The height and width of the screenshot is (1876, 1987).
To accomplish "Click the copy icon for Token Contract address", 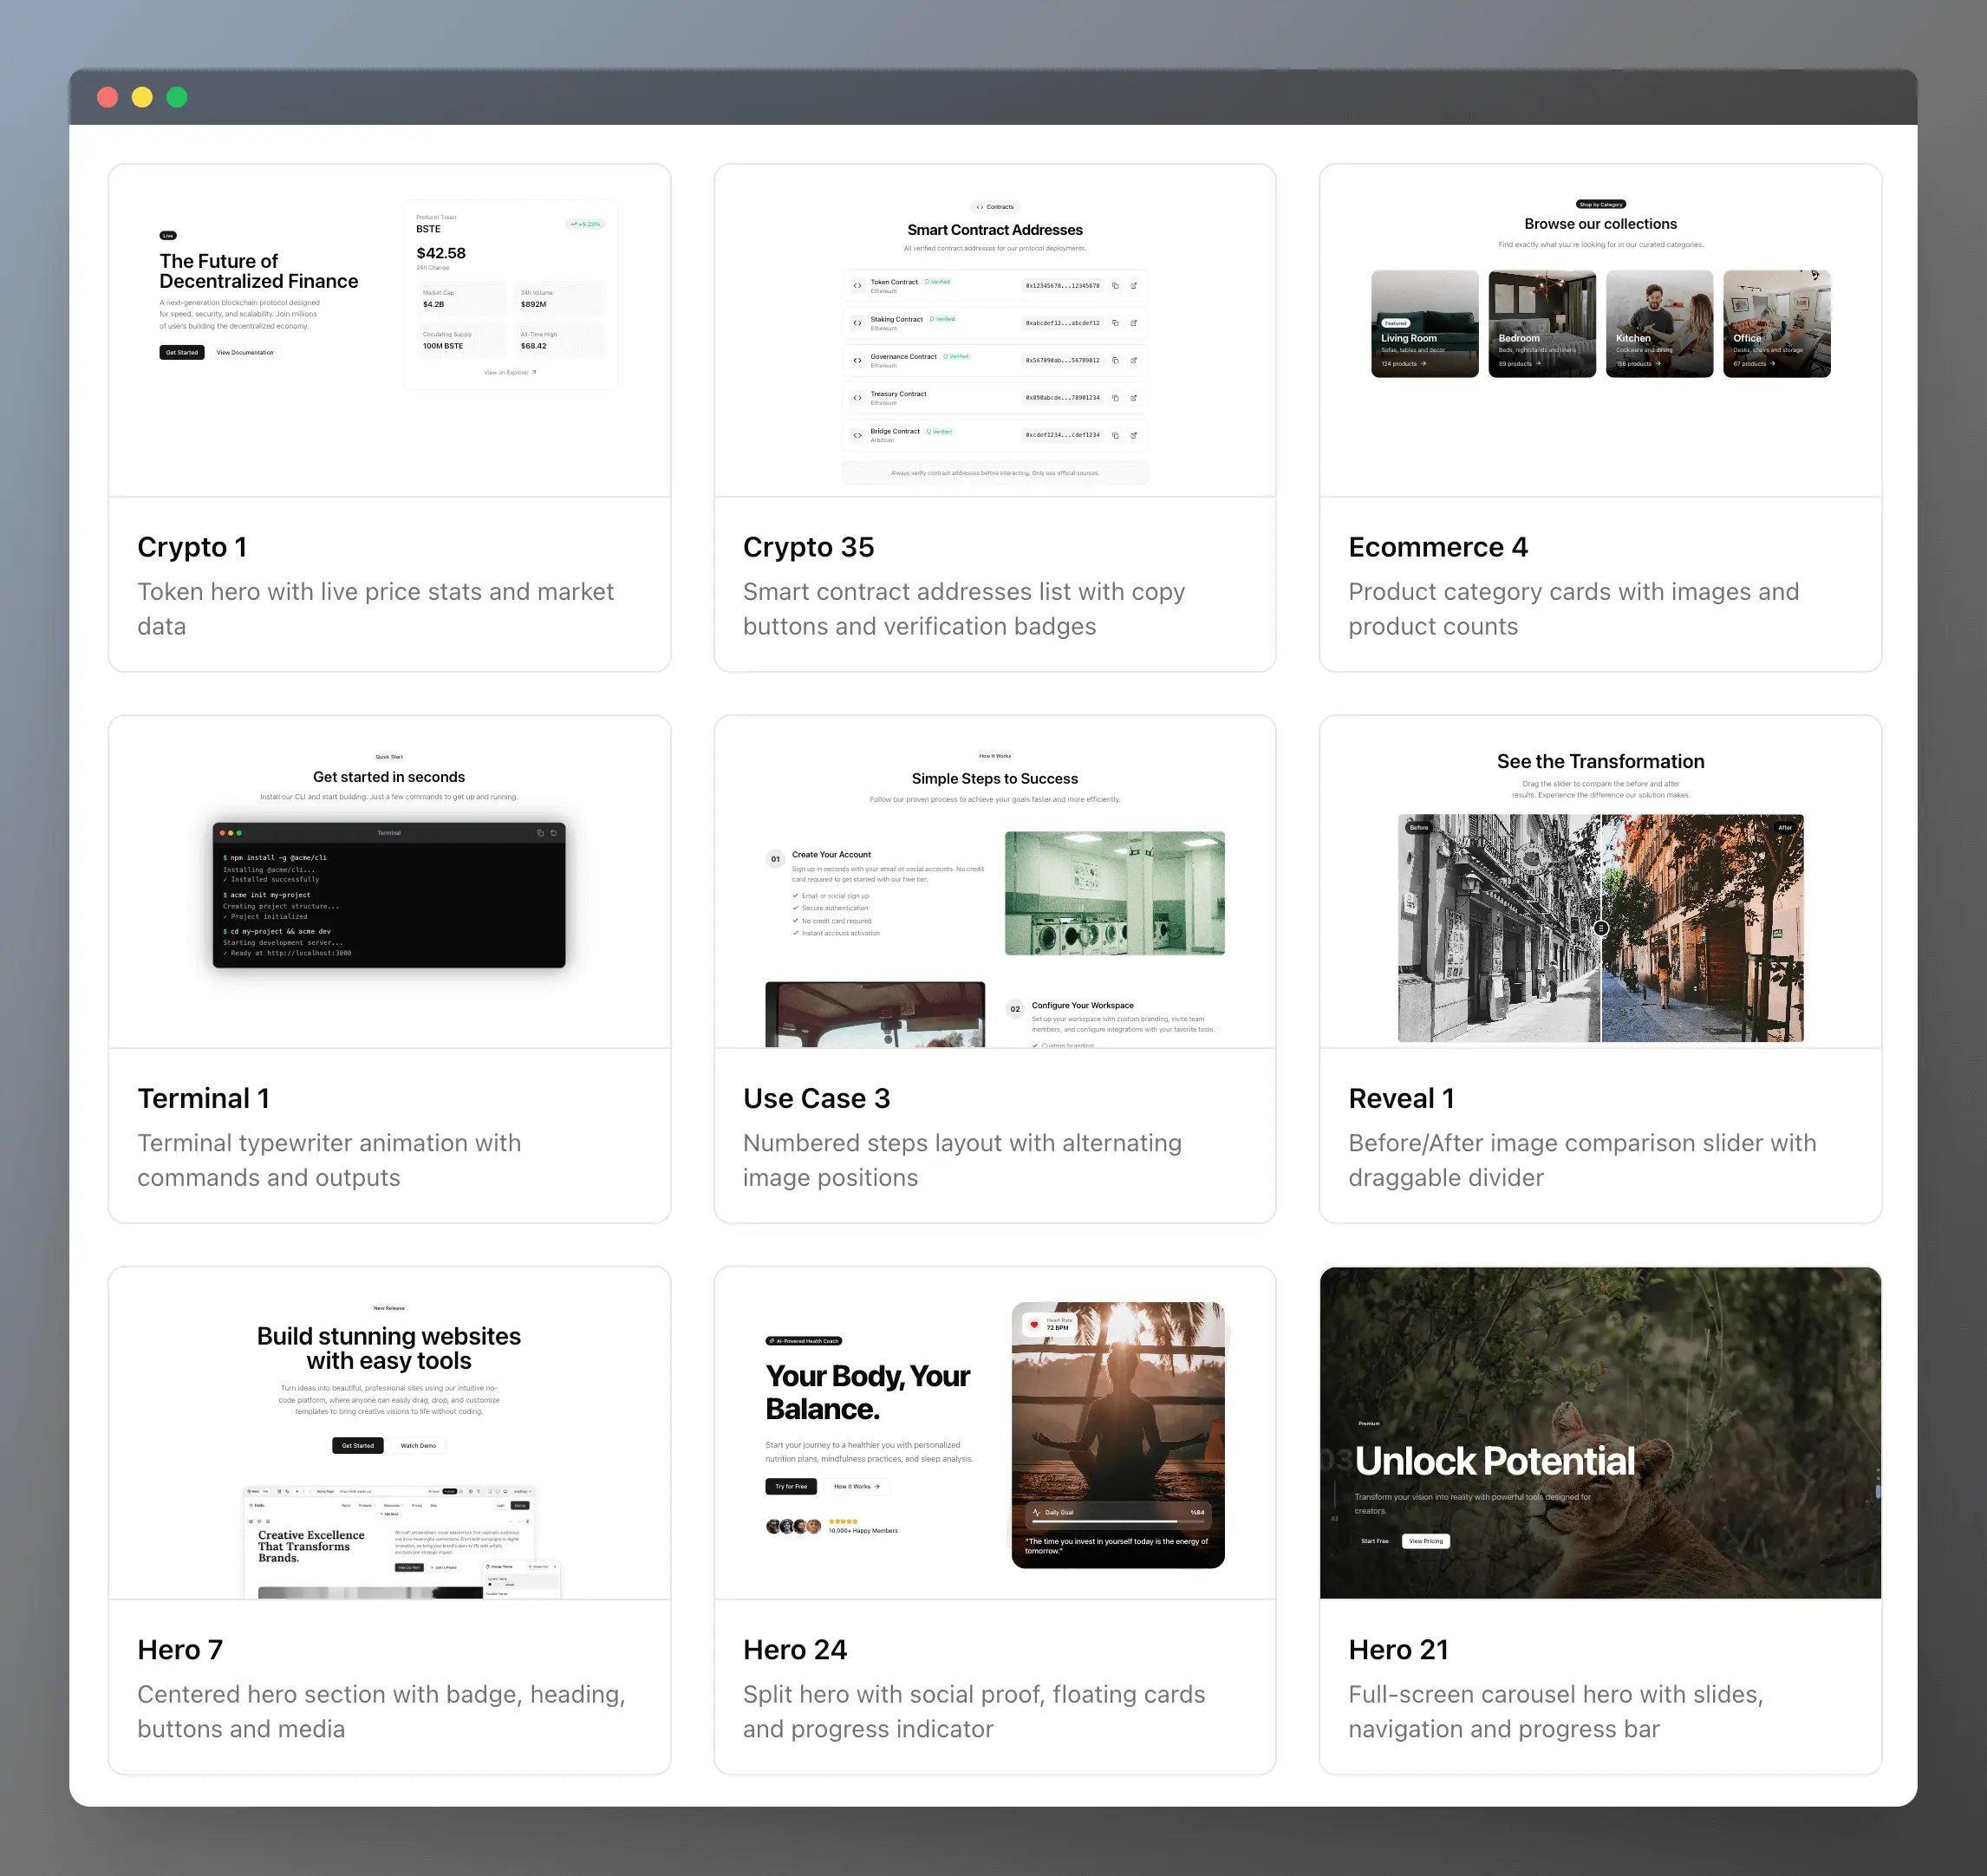I will click(x=1116, y=286).
